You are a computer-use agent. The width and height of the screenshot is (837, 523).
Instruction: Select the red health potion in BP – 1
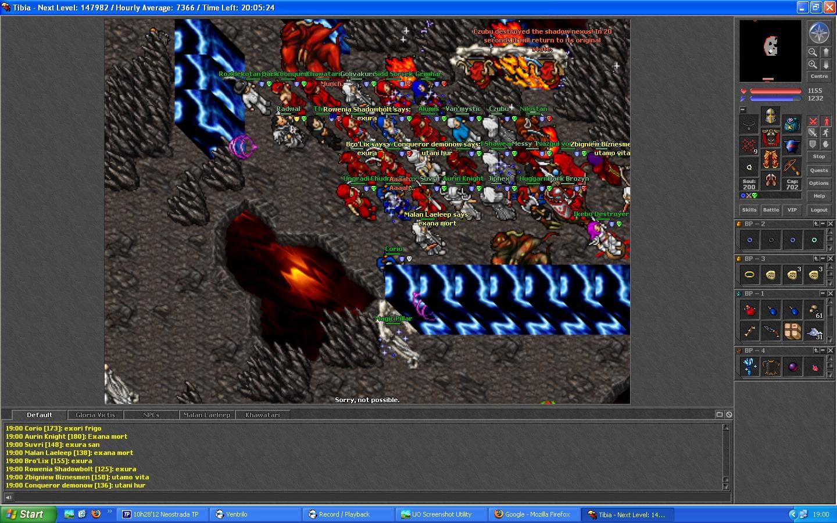[750, 310]
